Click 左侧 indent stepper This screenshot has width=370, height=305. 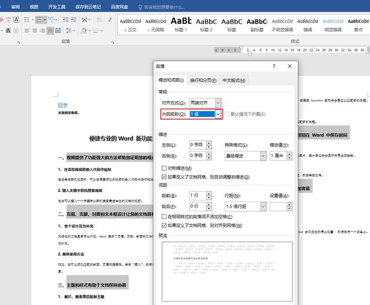click(x=209, y=145)
